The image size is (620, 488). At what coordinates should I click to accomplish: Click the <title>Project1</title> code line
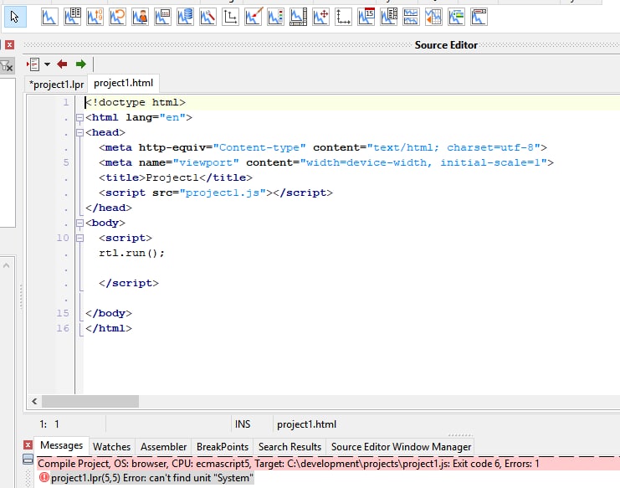tap(176, 177)
